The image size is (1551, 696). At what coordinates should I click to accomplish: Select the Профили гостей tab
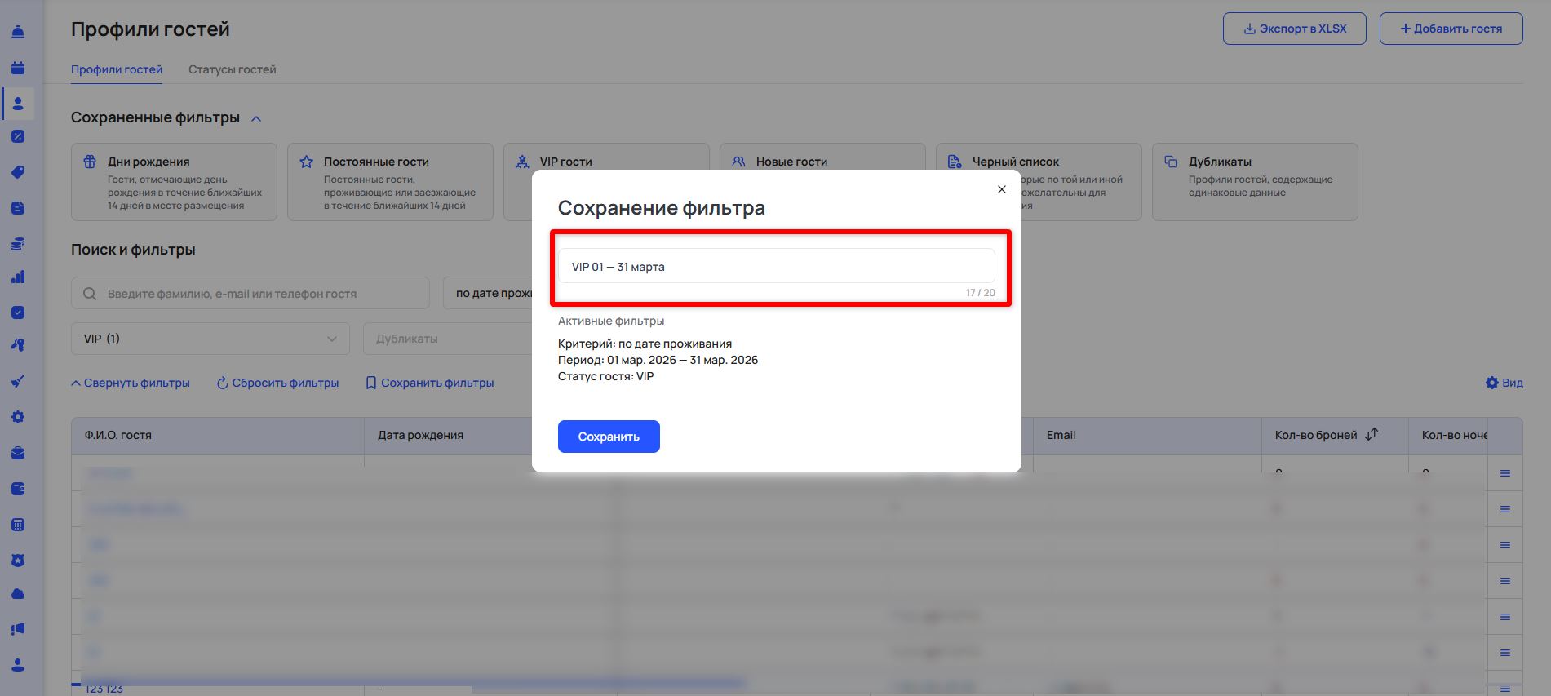[x=117, y=69]
